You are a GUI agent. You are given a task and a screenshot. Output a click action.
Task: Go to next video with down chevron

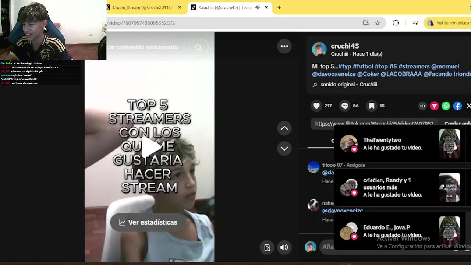284,149
